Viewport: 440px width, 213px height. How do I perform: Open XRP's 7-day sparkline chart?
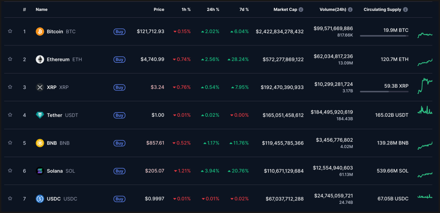[425, 86]
